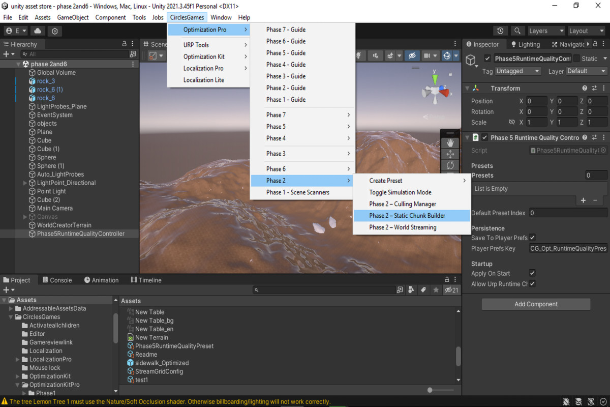The height and width of the screenshot is (407, 610).
Task: Open Transform component help icon
Action: 585,89
